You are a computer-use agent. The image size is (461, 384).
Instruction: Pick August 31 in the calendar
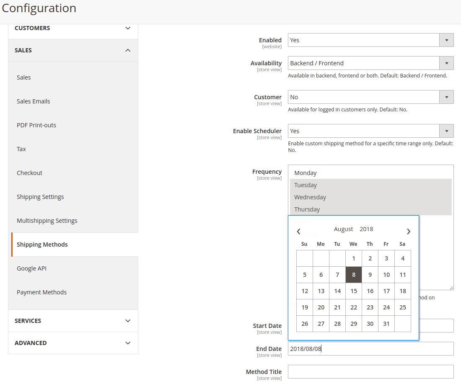pos(386,324)
